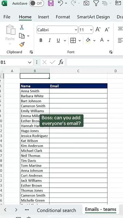Select the Format Painter brush
The height and width of the screenshot is (218, 123).
click(22, 45)
